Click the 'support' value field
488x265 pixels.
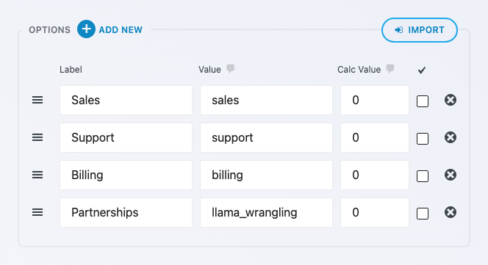[266, 137]
